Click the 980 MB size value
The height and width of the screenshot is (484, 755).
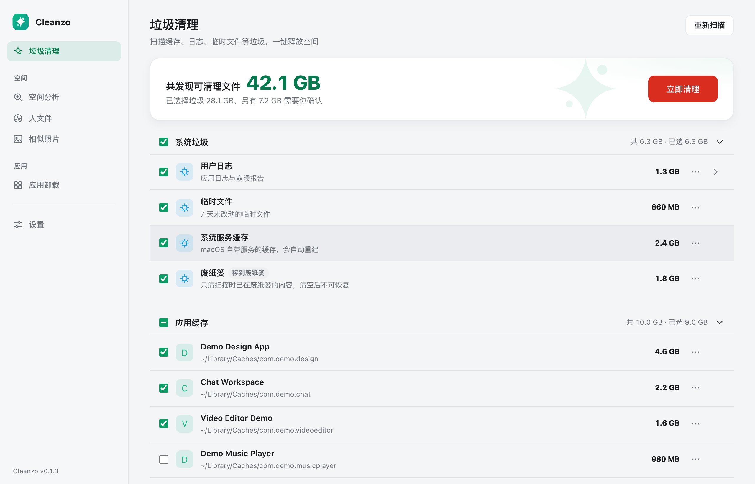coord(665,459)
